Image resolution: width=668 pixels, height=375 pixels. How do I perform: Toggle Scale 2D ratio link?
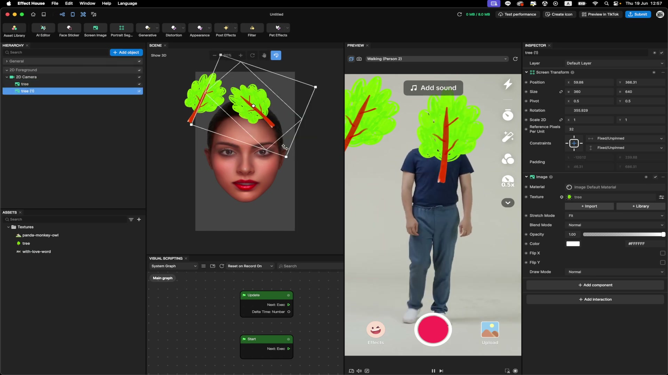pos(561,120)
